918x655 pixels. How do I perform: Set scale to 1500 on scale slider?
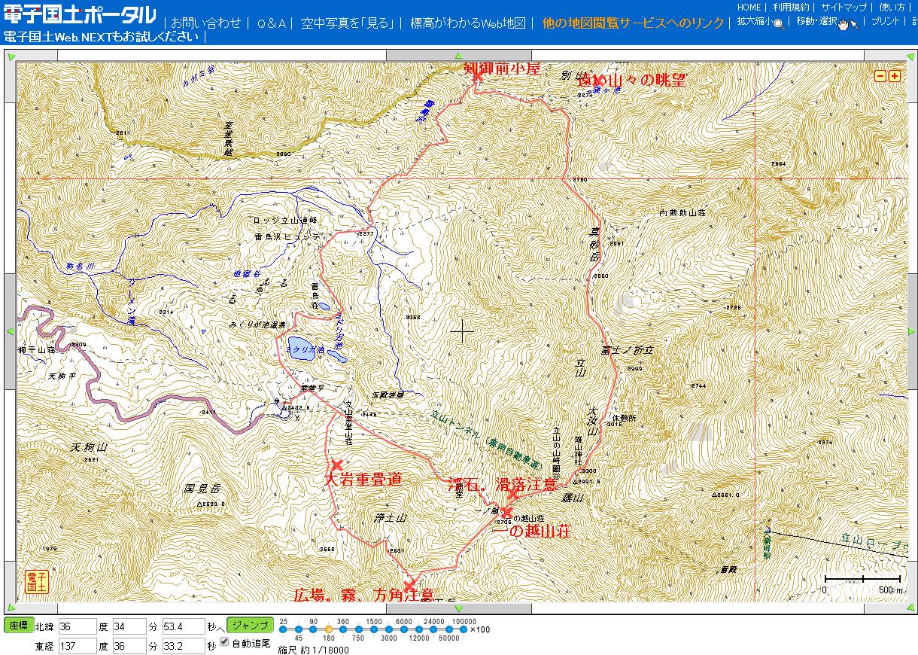pyautogui.click(x=373, y=629)
